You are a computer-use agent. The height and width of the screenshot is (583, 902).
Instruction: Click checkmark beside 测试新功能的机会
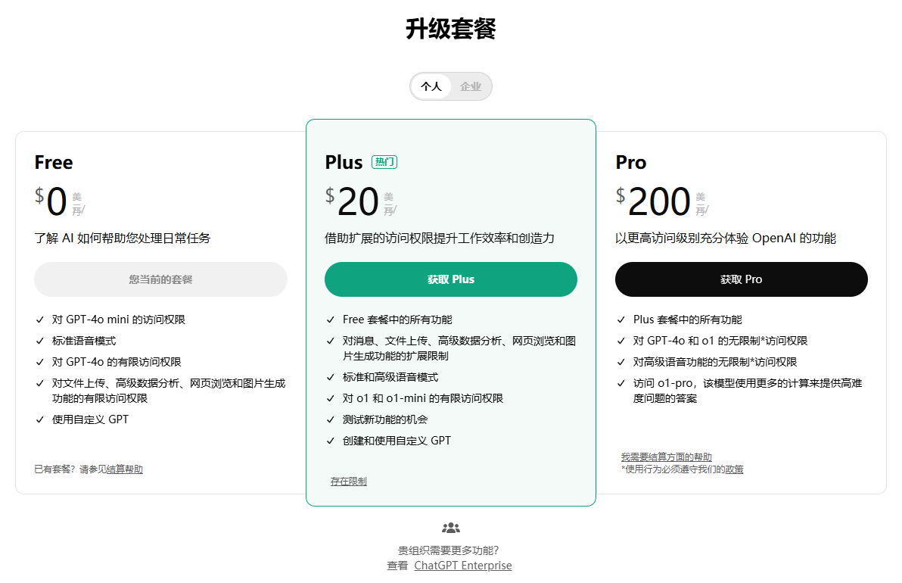click(x=330, y=420)
